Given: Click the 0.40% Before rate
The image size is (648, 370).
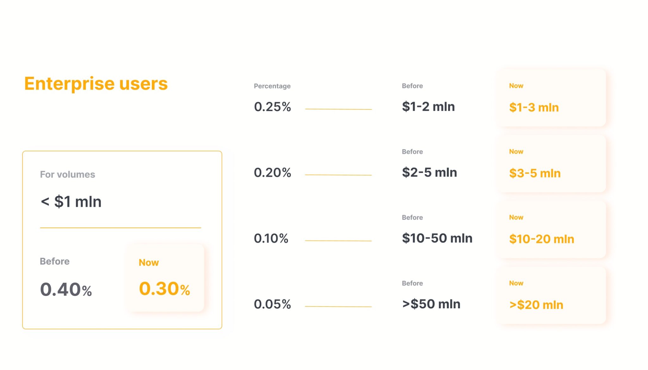Looking at the screenshot, I should (x=66, y=289).
